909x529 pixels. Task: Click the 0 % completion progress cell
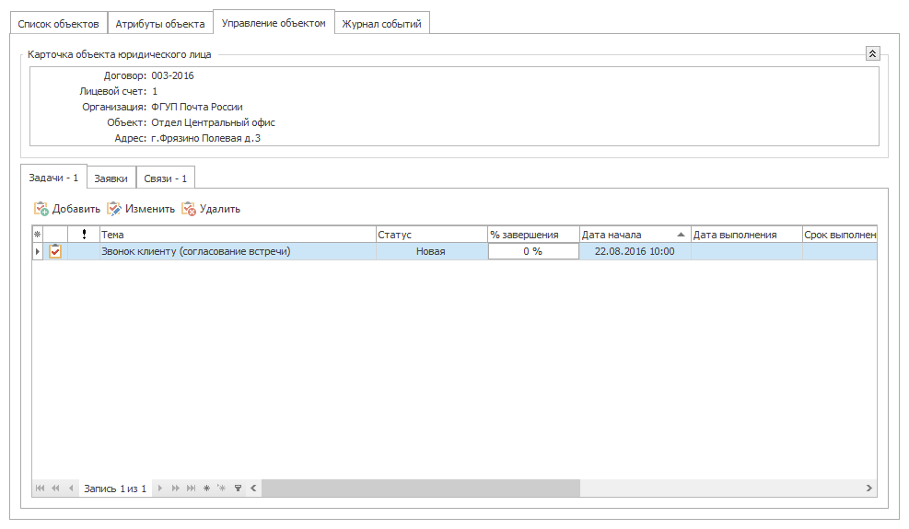point(533,251)
